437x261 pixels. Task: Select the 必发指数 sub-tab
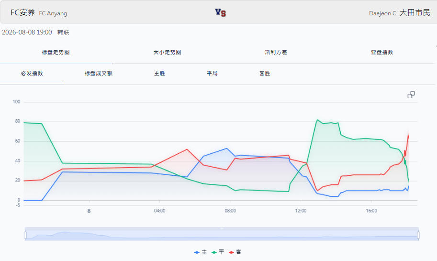click(32, 73)
